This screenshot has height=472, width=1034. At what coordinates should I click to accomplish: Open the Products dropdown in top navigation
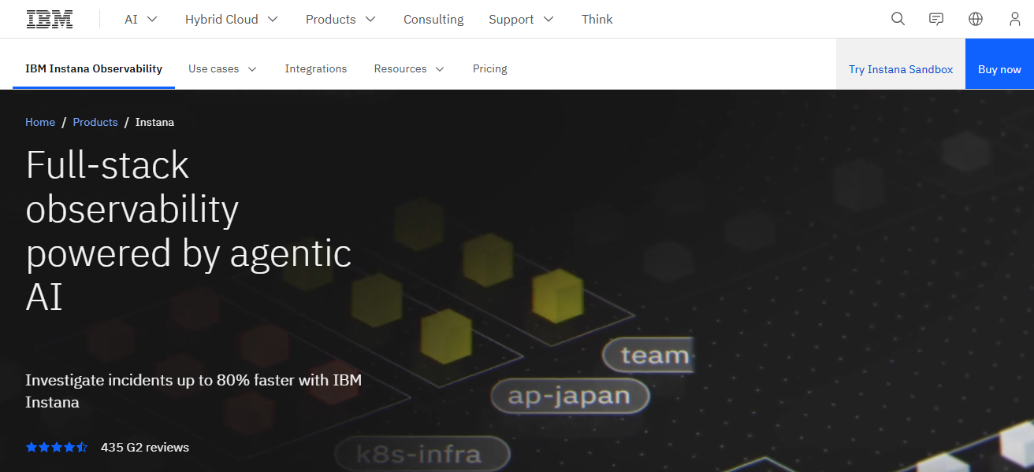click(340, 19)
